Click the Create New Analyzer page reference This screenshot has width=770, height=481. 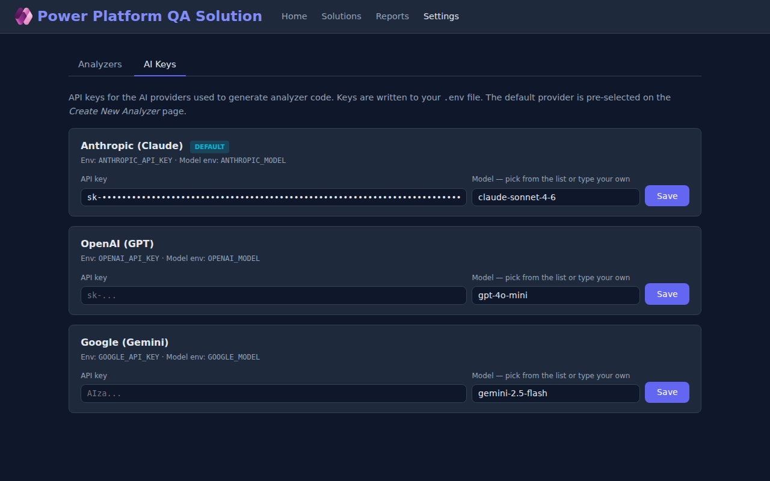pyautogui.click(x=114, y=111)
